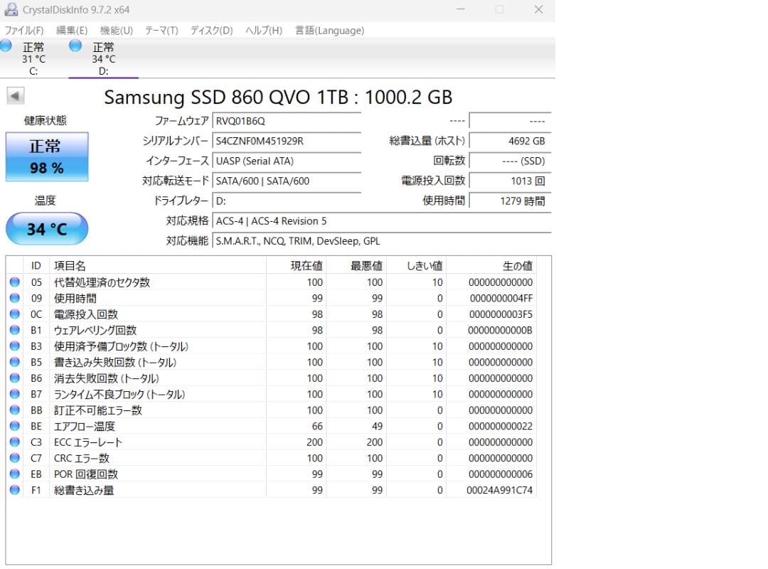Screen dimensions: 768x569
Task: Click the rotation rate value ---- (SSD)
Action: (x=511, y=161)
